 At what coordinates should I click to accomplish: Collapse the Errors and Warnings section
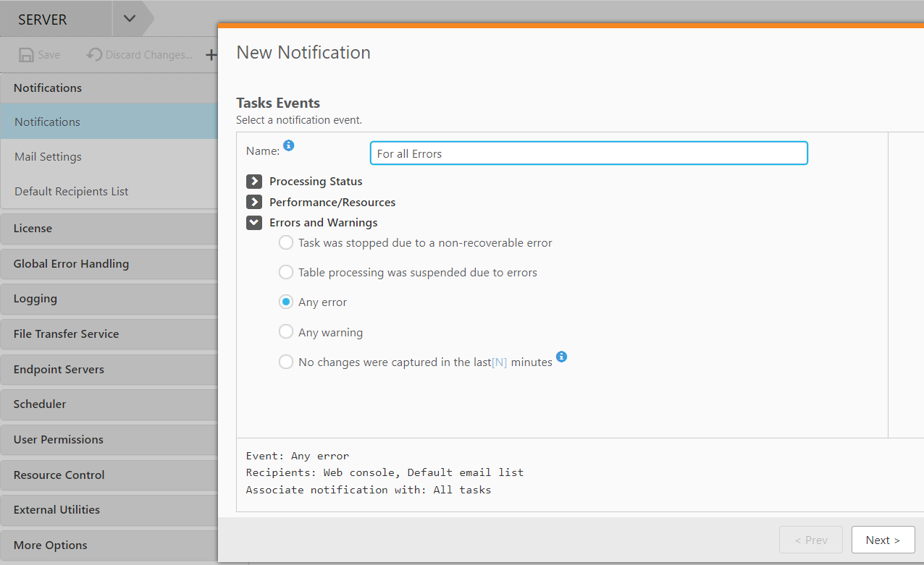point(253,222)
